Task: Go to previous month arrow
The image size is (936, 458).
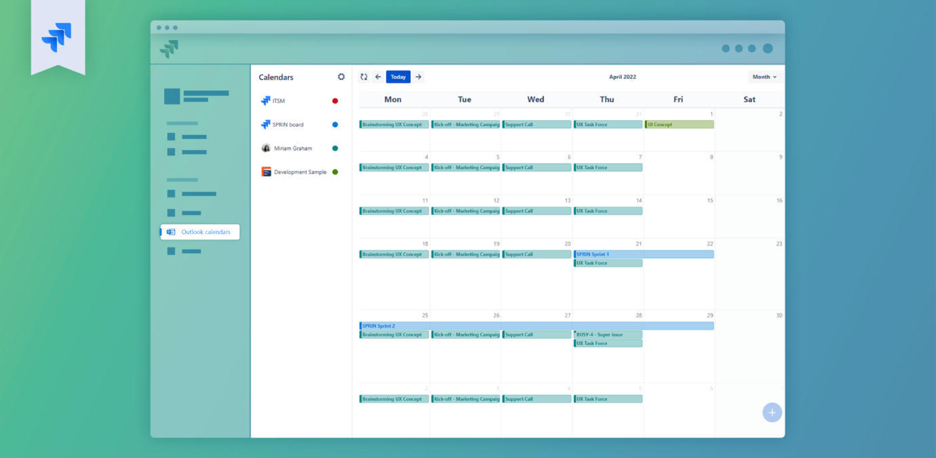Action: tap(378, 77)
